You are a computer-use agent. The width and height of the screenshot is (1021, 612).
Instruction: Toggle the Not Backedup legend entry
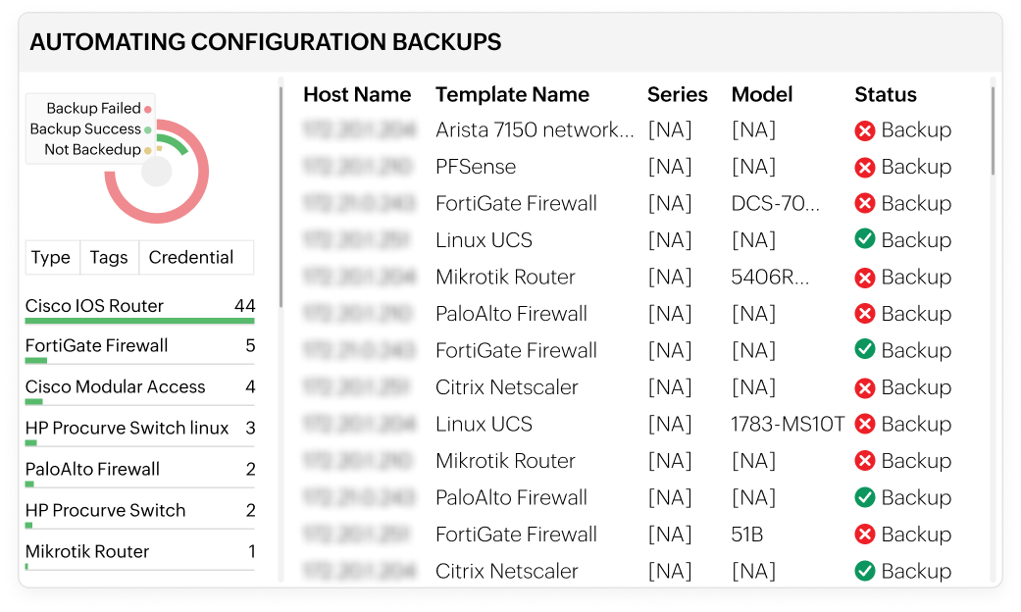click(x=91, y=148)
